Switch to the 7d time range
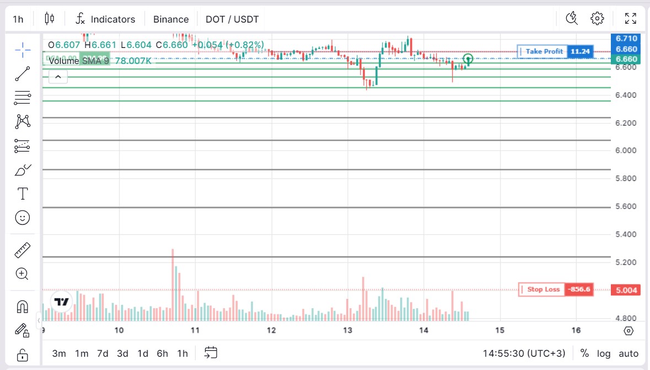 pos(103,353)
